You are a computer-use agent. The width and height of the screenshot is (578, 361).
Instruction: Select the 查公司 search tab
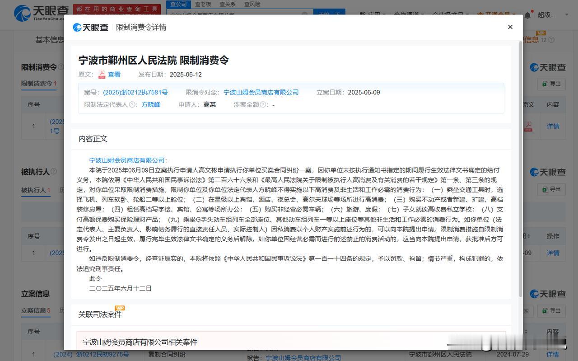178,4
